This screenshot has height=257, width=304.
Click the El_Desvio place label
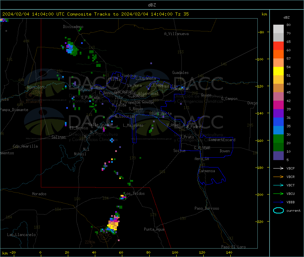79,128
